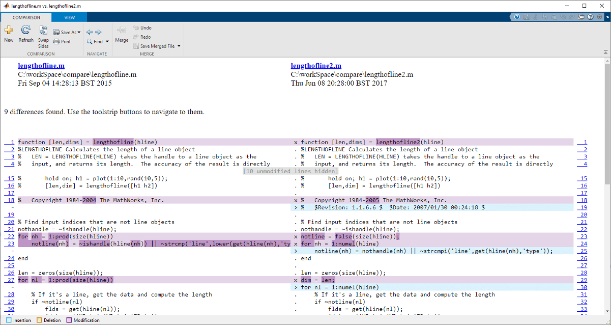This screenshot has height=325, width=611.
Task: Expand the '10 unmodified lines hidden' marker
Action: coord(290,171)
